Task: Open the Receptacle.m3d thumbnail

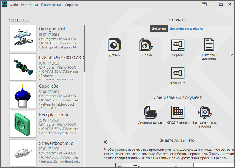Action: (23, 124)
